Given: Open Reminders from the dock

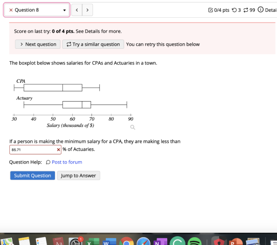Looking at the screenshot, I should coord(42,241).
